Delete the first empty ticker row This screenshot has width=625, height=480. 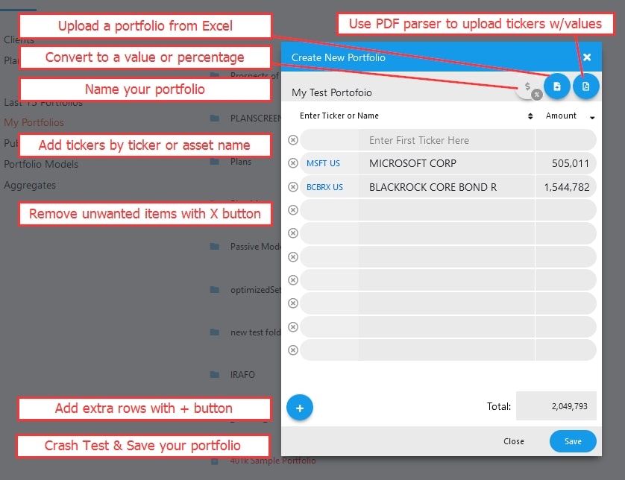click(293, 140)
